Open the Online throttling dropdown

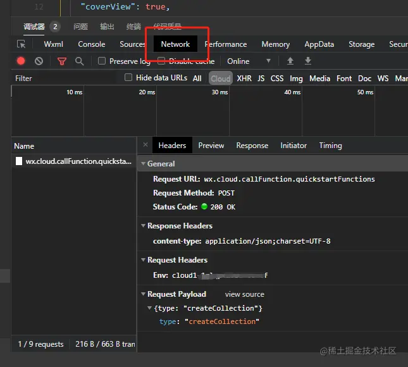249,61
